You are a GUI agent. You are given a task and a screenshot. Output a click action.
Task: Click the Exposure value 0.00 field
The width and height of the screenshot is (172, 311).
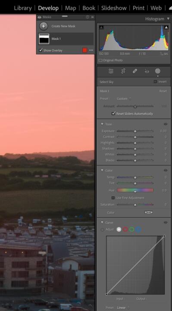click(x=163, y=131)
